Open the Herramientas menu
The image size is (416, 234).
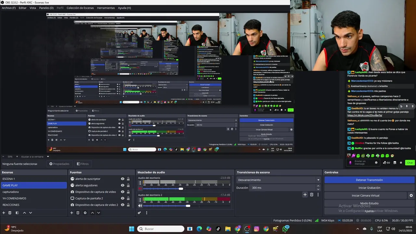(106, 8)
